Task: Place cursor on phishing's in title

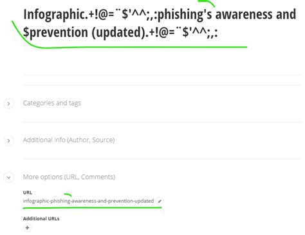Action: pyautogui.click(x=185, y=14)
